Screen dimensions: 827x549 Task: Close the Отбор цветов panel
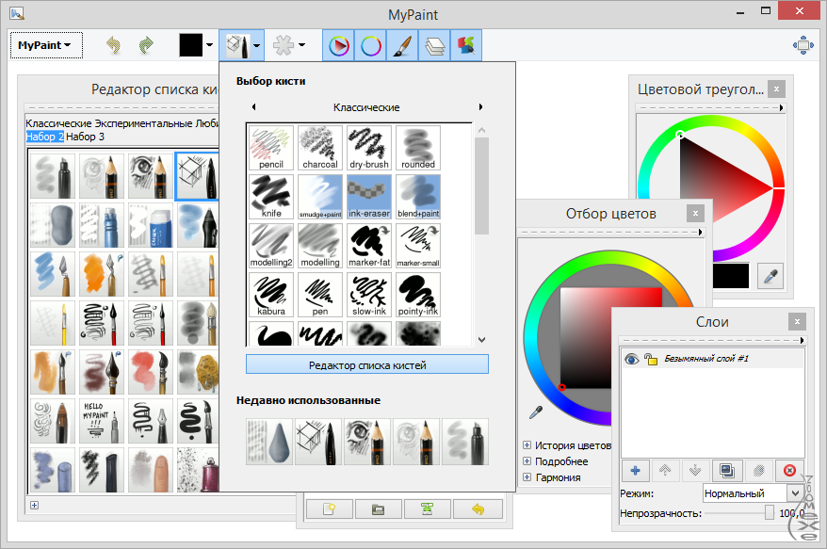coord(695,213)
